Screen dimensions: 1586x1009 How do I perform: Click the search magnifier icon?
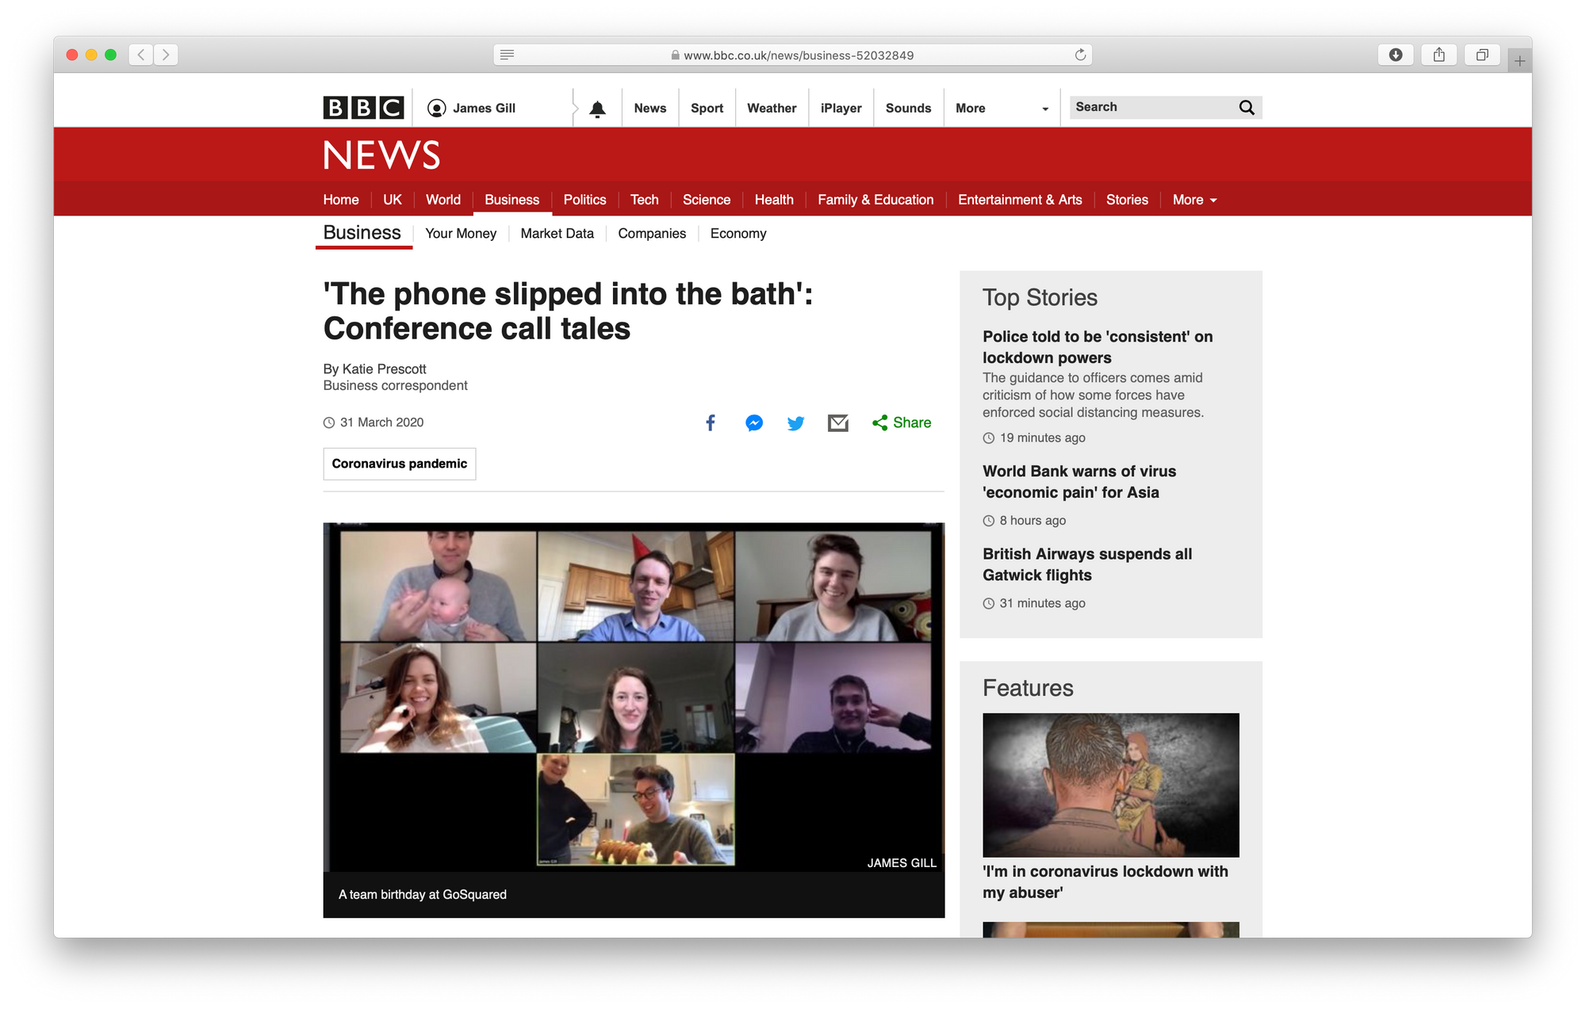1246,108
